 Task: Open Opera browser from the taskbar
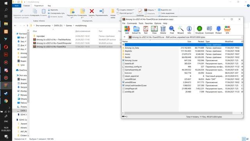[x=6, y=47]
